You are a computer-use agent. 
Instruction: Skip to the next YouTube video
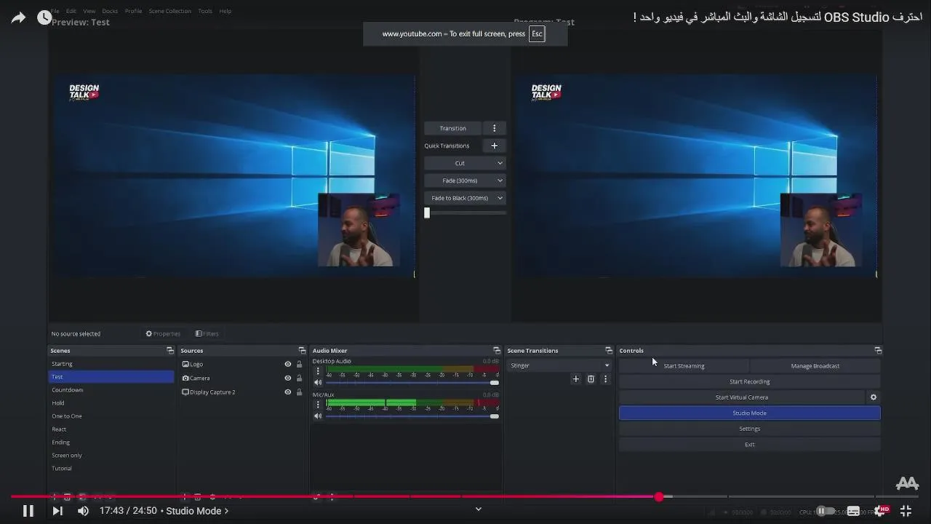pyautogui.click(x=57, y=511)
